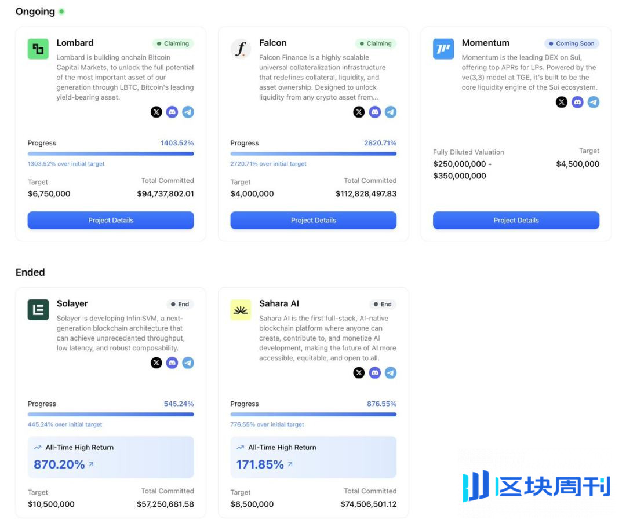626x527 pixels.
Task: Click Sahara AI's 171.85% return arrow link
Action: pos(290,464)
